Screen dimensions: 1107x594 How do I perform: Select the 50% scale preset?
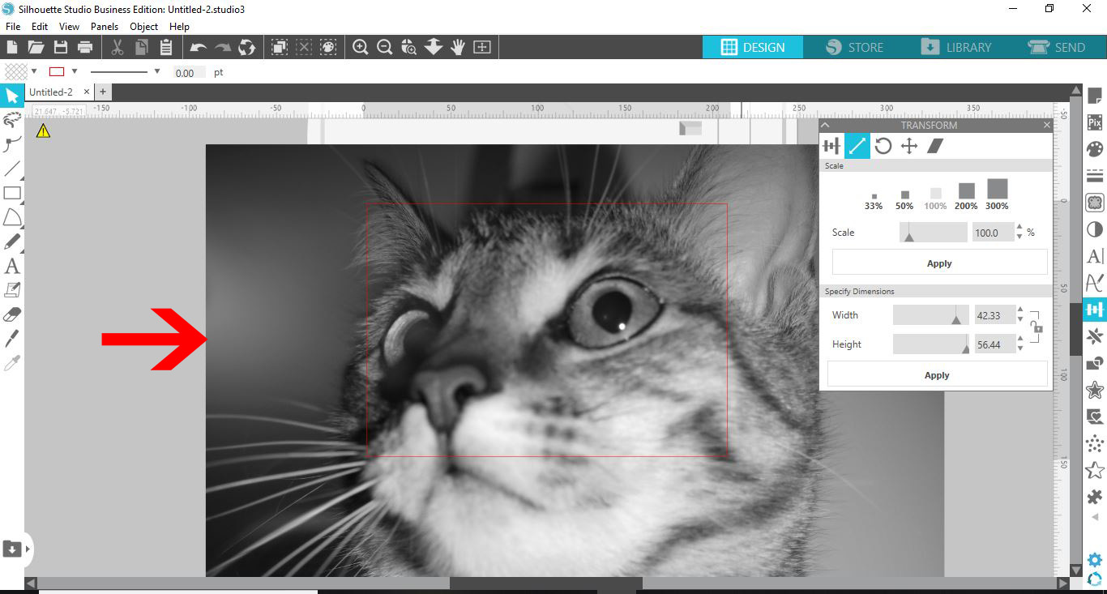(904, 200)
